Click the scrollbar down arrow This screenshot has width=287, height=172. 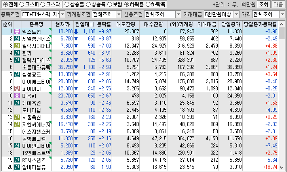282,167
